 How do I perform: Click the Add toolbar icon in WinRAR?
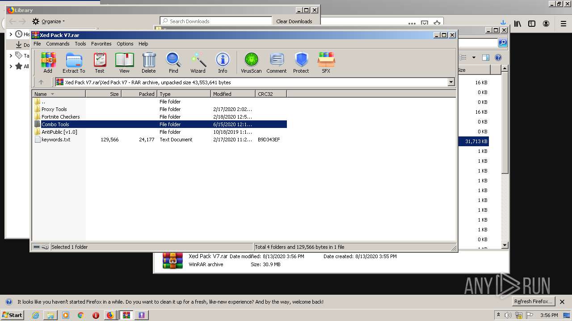48,62
